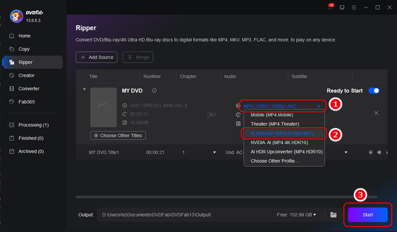The height and width of the screenshot is (232, 397).
Task: Click the output path field
Action: point(186,215)
